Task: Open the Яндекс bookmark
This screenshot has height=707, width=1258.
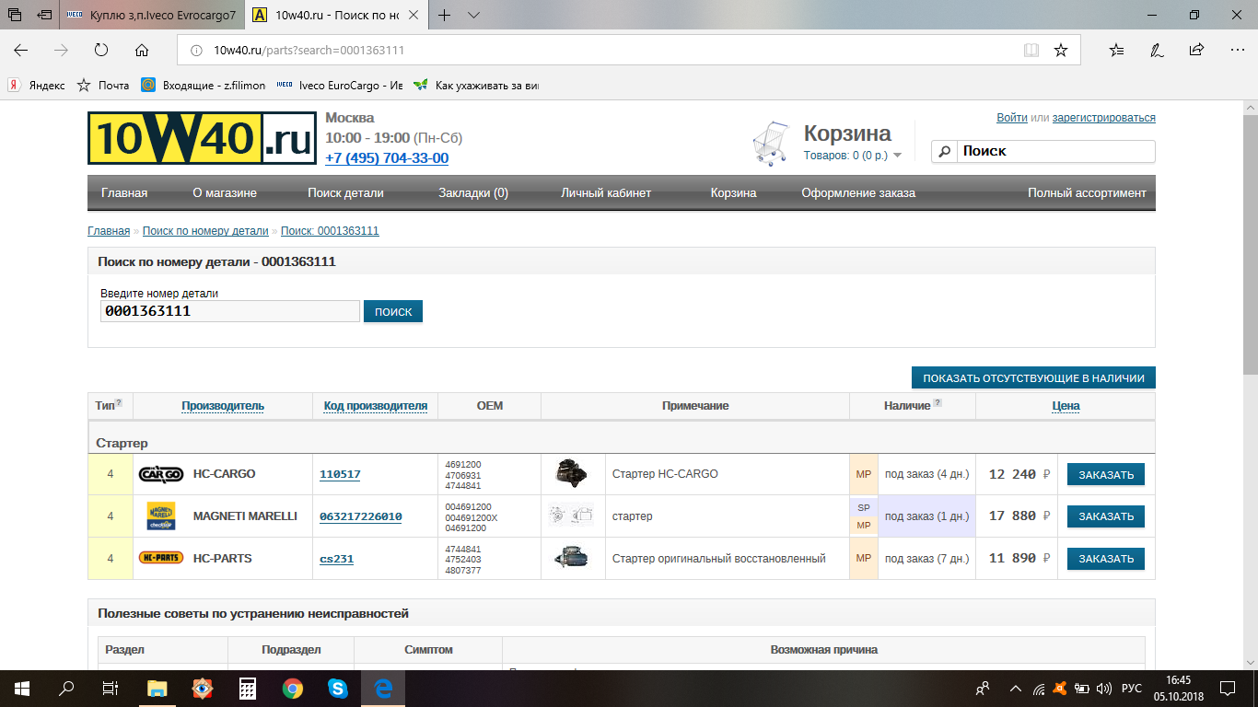Action: coord(36,85)
